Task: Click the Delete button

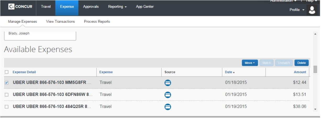Action: [x=302, y=63]
